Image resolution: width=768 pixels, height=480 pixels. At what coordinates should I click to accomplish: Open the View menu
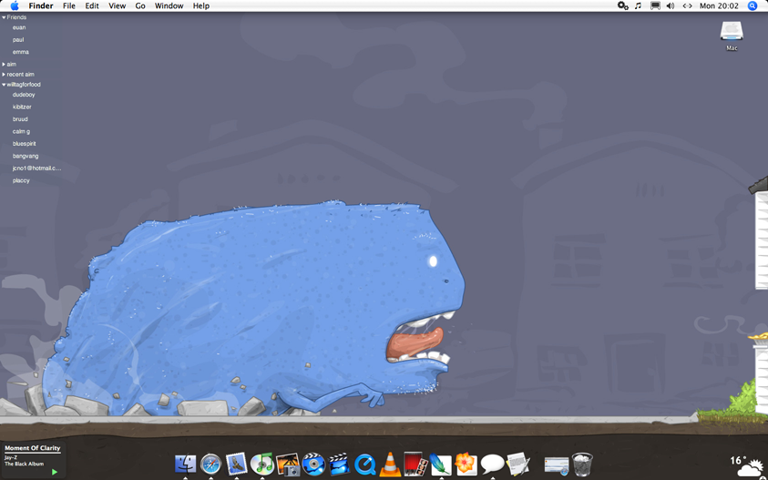click(117, 5)
